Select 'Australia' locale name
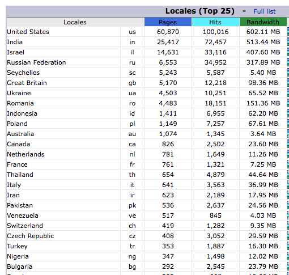 [x=20, y=134]
